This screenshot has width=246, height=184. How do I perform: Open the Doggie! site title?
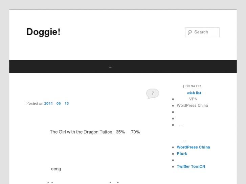[43, 32]
